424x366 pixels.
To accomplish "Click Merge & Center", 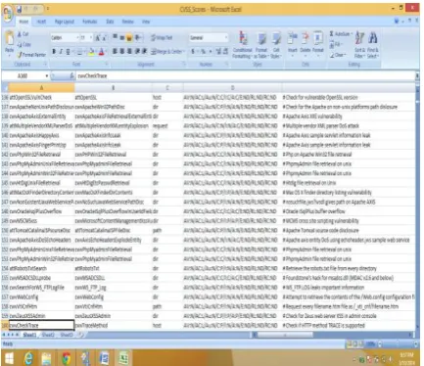I will coord(167,52).
